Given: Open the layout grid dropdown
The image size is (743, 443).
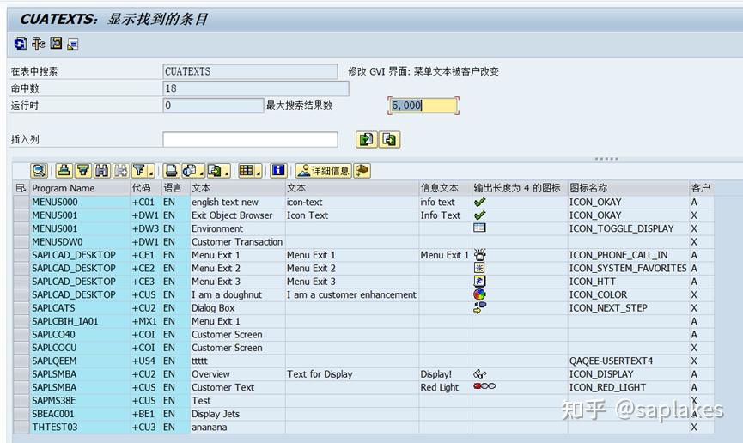Looking at the screenshot, I should (250, 171).
